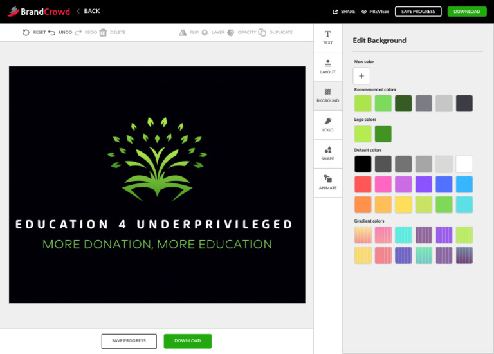The image size is (494, 354).
Task: Select the tree leaf logo graphic on canvas
Action: [157, 159]
